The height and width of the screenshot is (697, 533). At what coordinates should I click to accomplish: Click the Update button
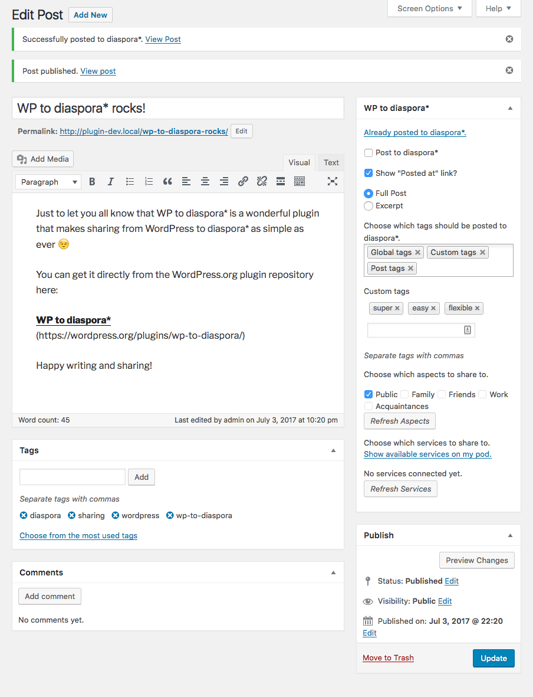493,658
